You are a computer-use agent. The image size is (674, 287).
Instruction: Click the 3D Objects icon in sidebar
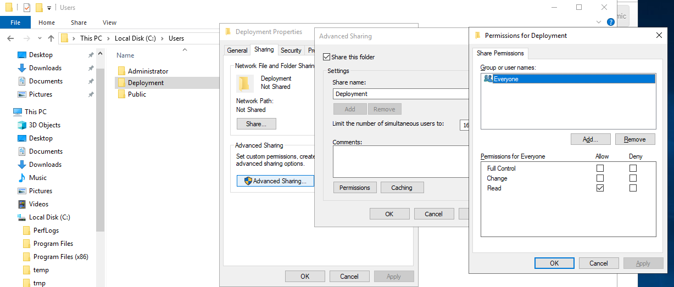click(x=22, y=125)
